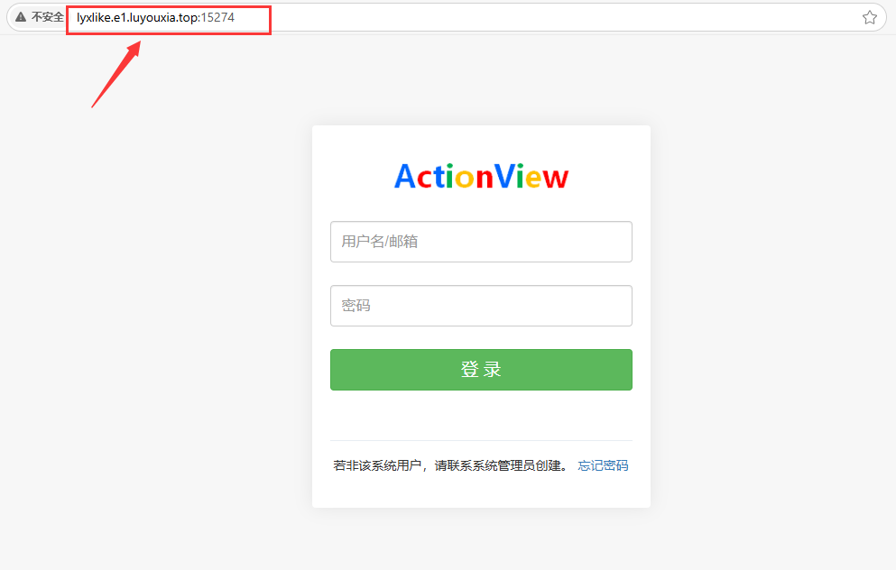Click the ActionView logo
This screenshot has height=570, width=896.
[481, 176]
